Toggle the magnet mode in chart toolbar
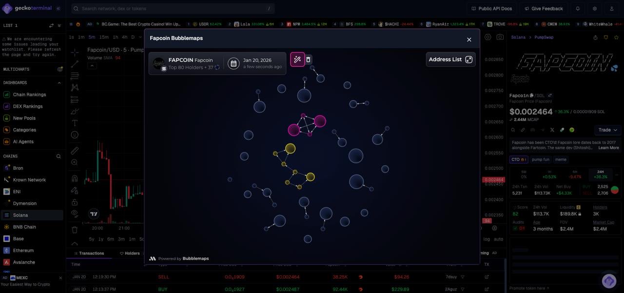 [75, 178]
